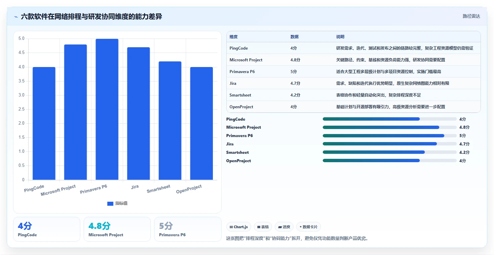This screenshot has width=494, height=255.
Task: Select the Smartsheet name cell in the table
Action: [240, 95]
